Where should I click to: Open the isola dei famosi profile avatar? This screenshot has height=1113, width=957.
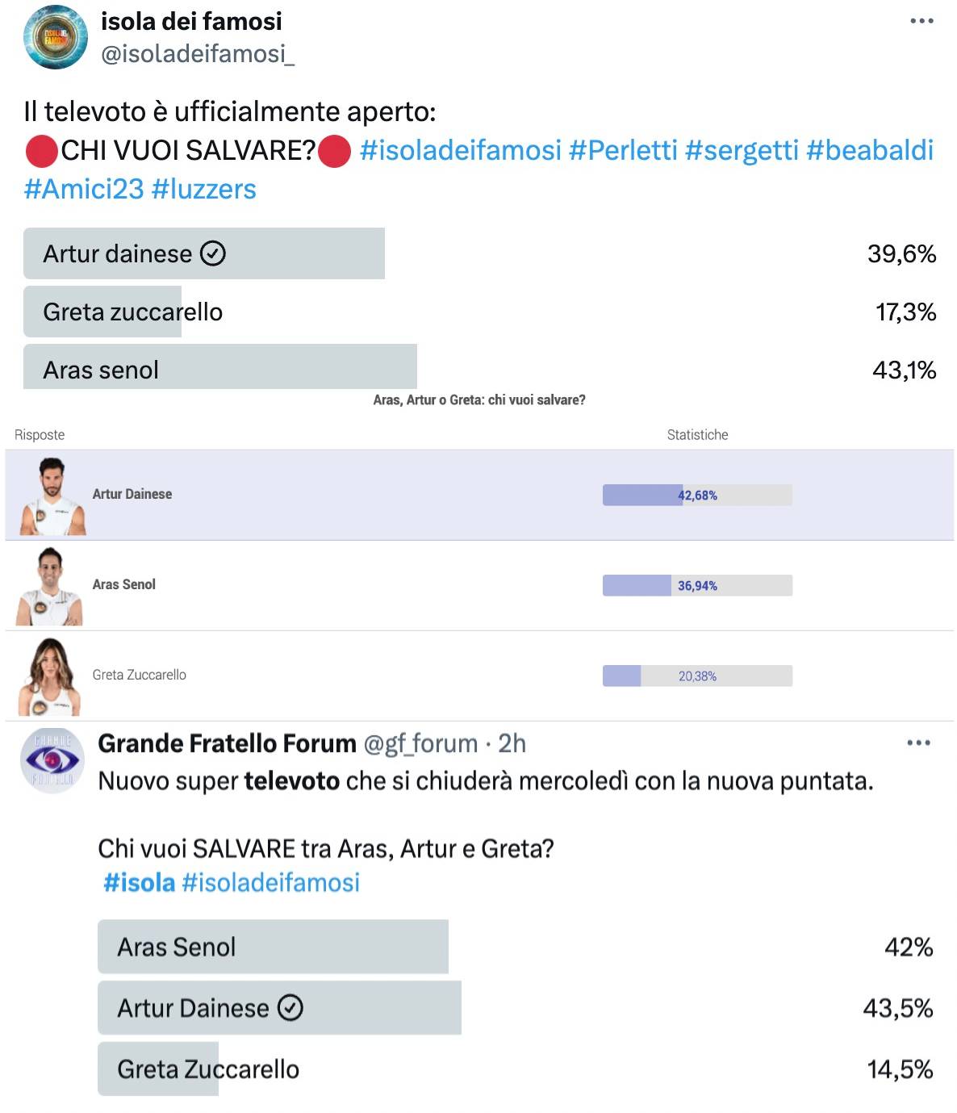56,37
